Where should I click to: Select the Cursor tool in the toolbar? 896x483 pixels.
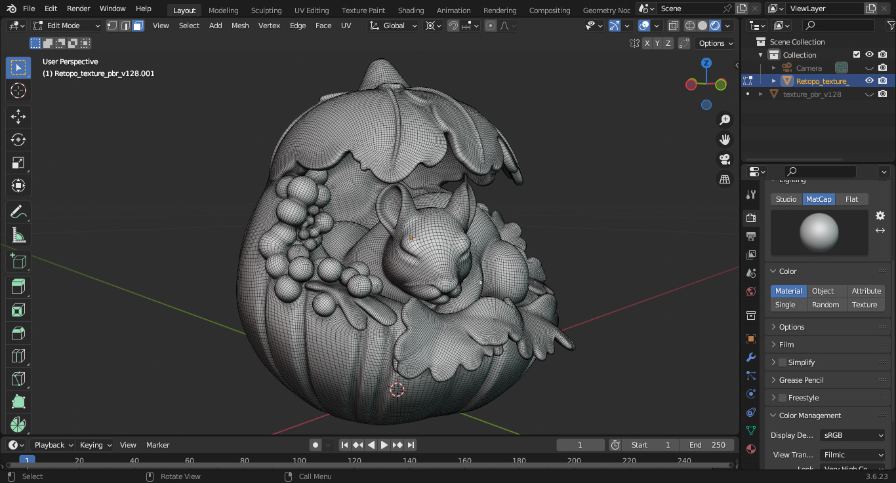[x=18, y=90]
